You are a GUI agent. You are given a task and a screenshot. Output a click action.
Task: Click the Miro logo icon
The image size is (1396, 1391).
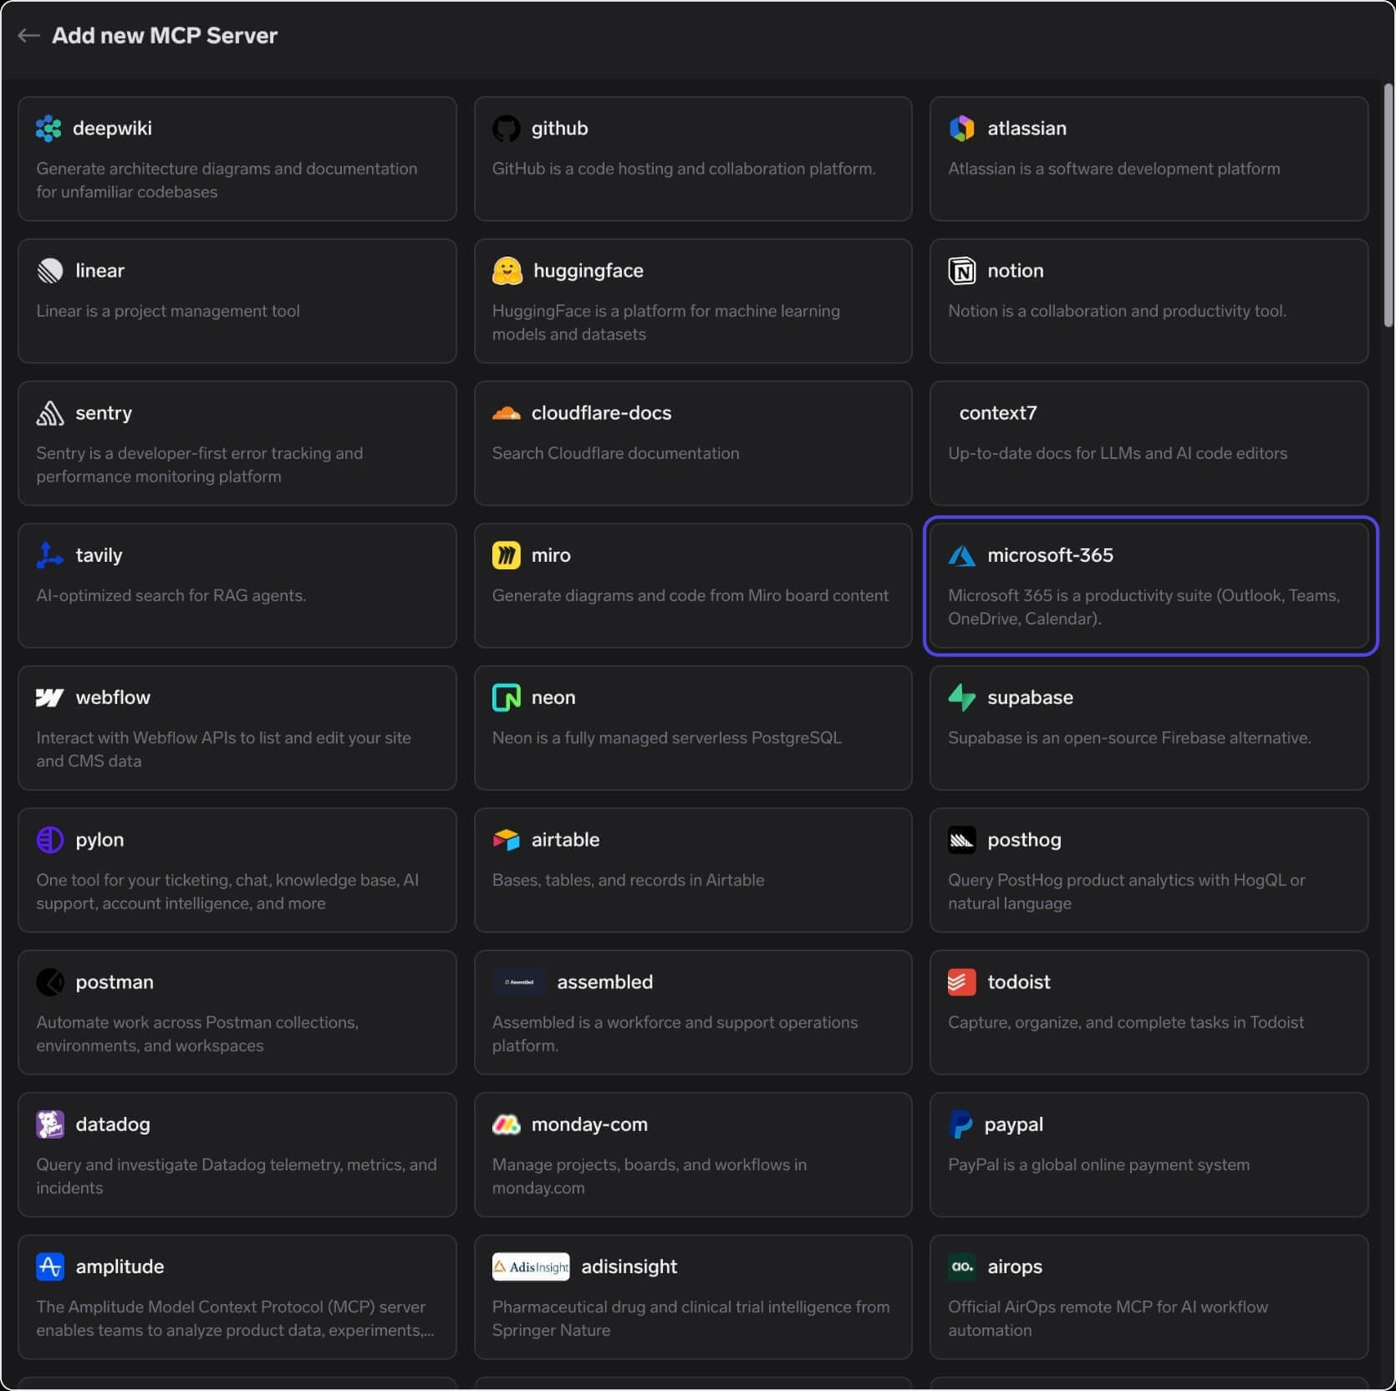coord(506,555)
